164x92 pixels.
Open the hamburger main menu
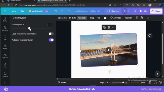(5, 11)
